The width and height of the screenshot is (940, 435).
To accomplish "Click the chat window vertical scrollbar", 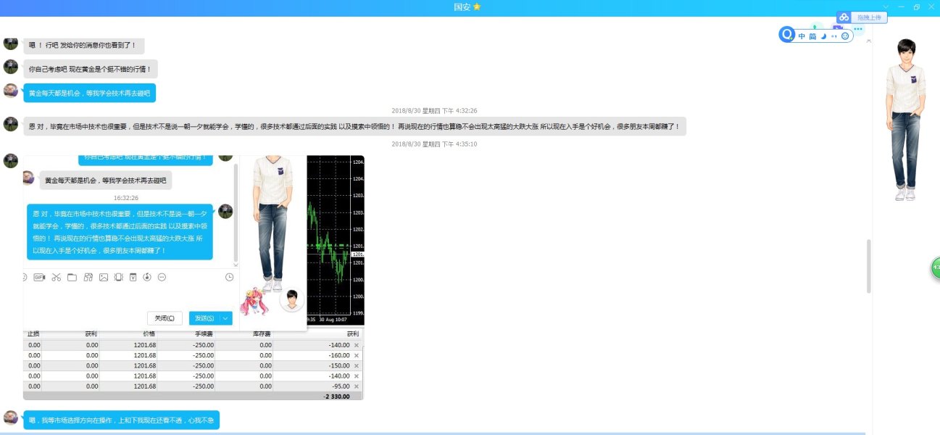I will 869,266.
